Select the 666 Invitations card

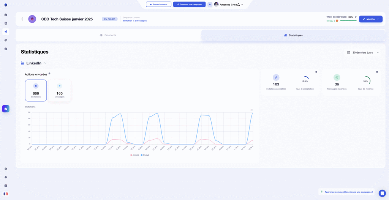point(36,90)
